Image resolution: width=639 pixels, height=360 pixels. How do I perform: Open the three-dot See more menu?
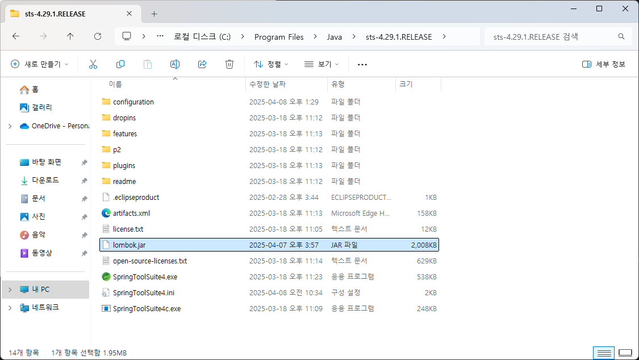[x=362, y=64]
